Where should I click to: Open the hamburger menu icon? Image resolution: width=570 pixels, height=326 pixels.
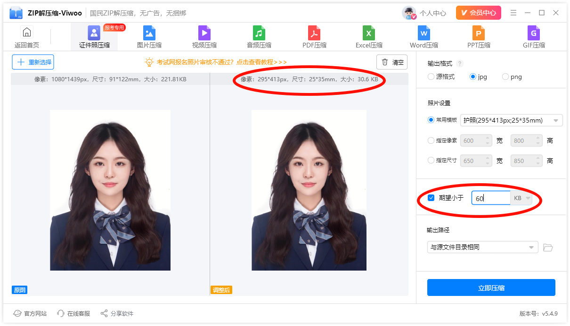point(513,13)
